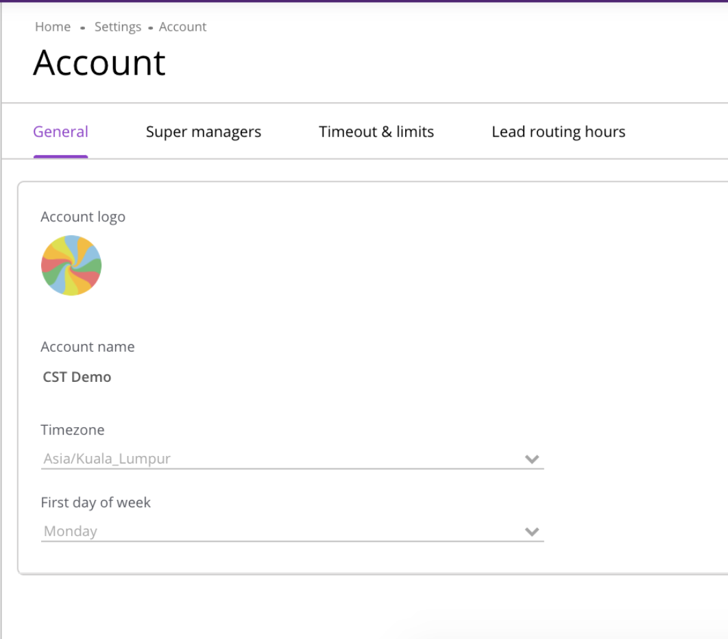Screen dimensions: 728x639
Task: Click the Account name label
Action: click(88, 347)
